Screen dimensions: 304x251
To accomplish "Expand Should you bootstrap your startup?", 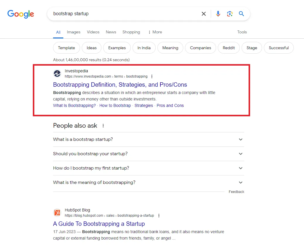I will pos(149,154).
